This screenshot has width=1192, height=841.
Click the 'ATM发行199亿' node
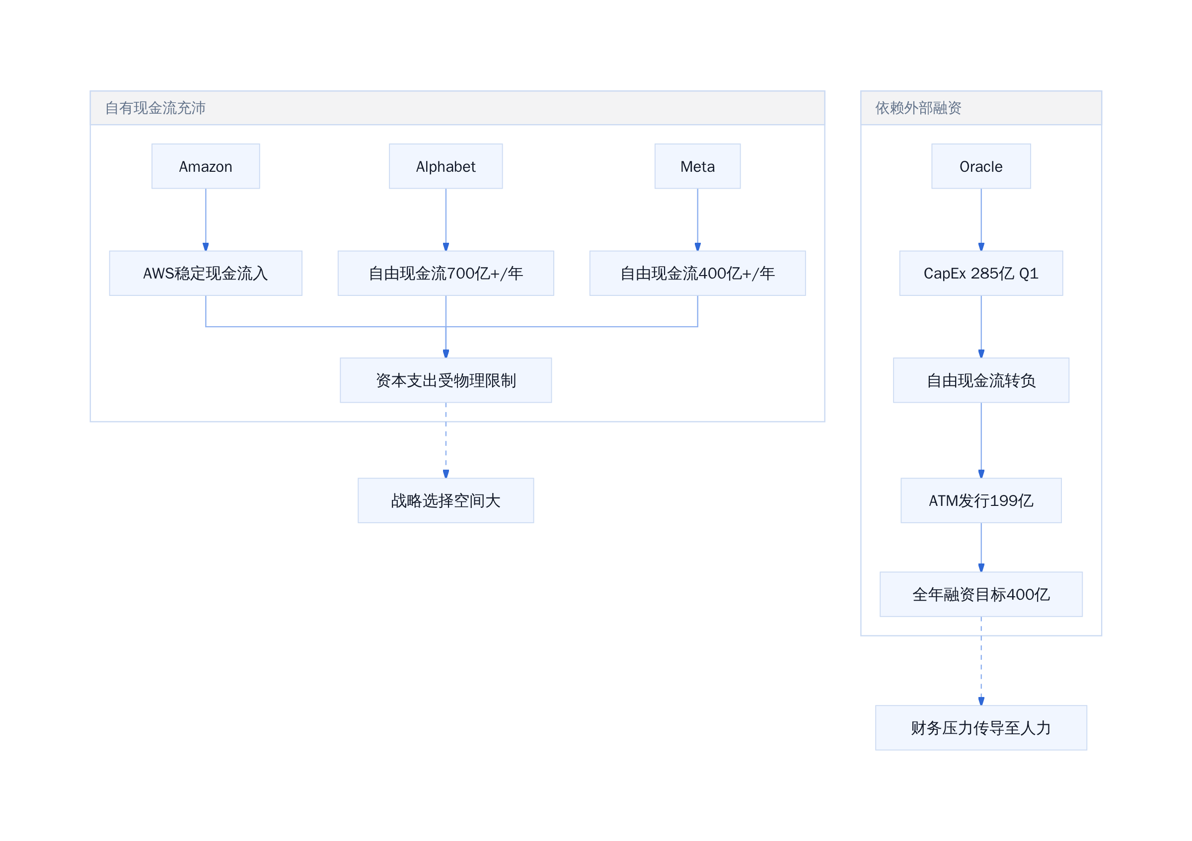point(981,500)
